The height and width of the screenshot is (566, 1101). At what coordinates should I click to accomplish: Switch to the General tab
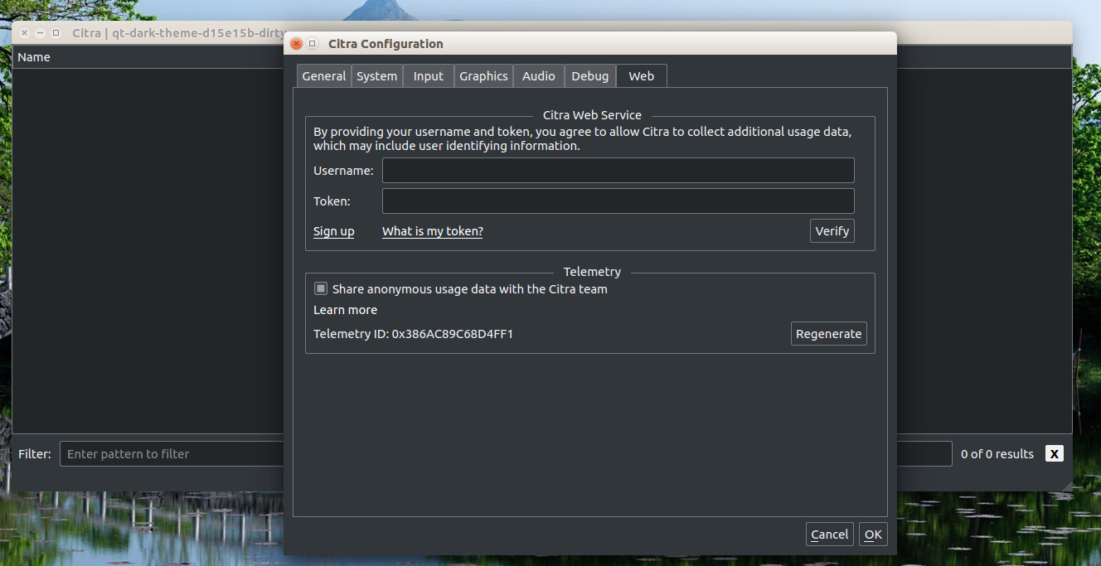point(324,75)
